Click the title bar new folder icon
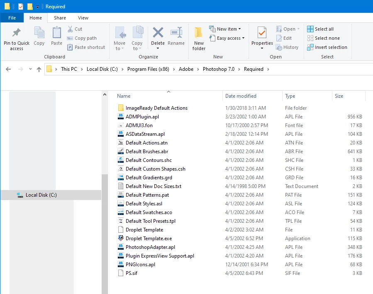Viewport: 373px width, 294px height. coord(30,6)
